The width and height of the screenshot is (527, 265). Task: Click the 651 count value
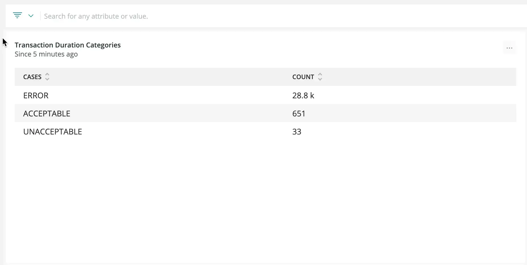click(299, 114)
